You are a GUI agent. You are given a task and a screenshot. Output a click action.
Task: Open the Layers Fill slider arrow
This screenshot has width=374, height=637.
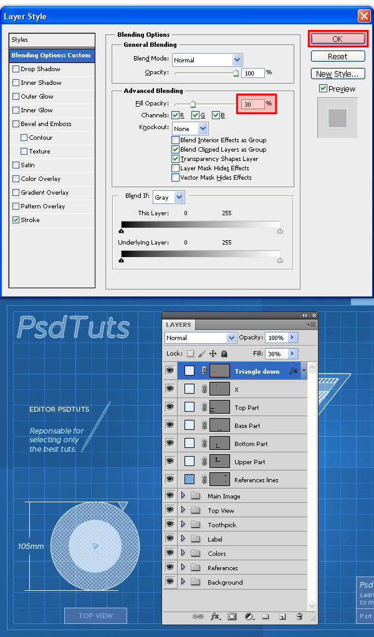pos(292,353)
